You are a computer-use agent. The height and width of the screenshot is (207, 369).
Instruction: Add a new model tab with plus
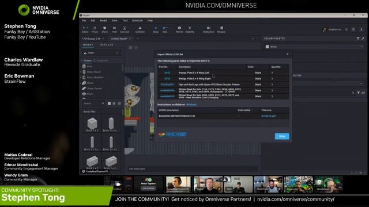click(x=138, y=39)
